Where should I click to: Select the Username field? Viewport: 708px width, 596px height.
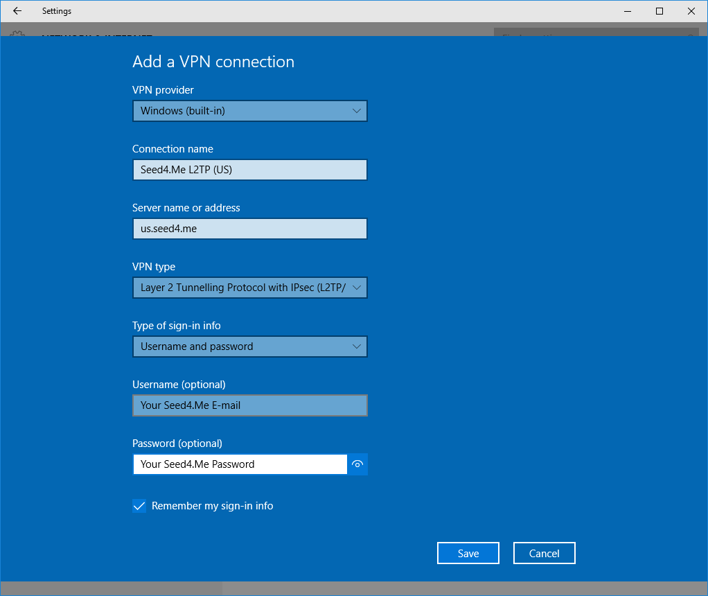(249, 405)
